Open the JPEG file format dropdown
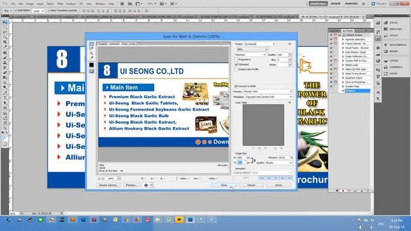Image resolution: width=411 pixels, height=231 pixels. point(252,49)
